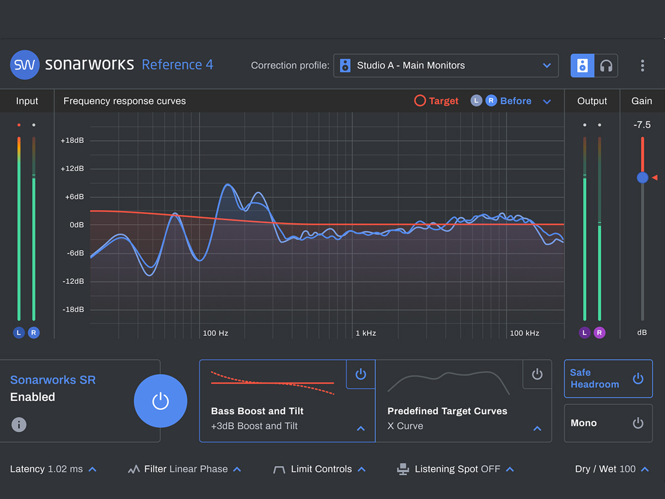Click the X Curve text
The height and width of the screenshot is (499, 665).
(405, 426)
